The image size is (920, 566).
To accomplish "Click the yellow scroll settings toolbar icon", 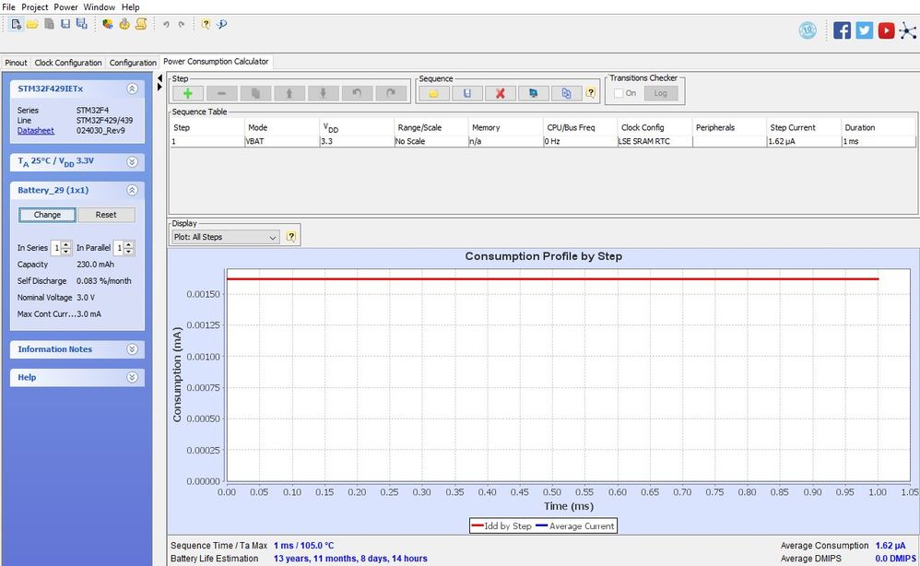I will [141, 24].
